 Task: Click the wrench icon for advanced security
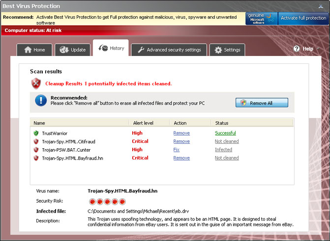pyautogui.click(x=141, y=50)
